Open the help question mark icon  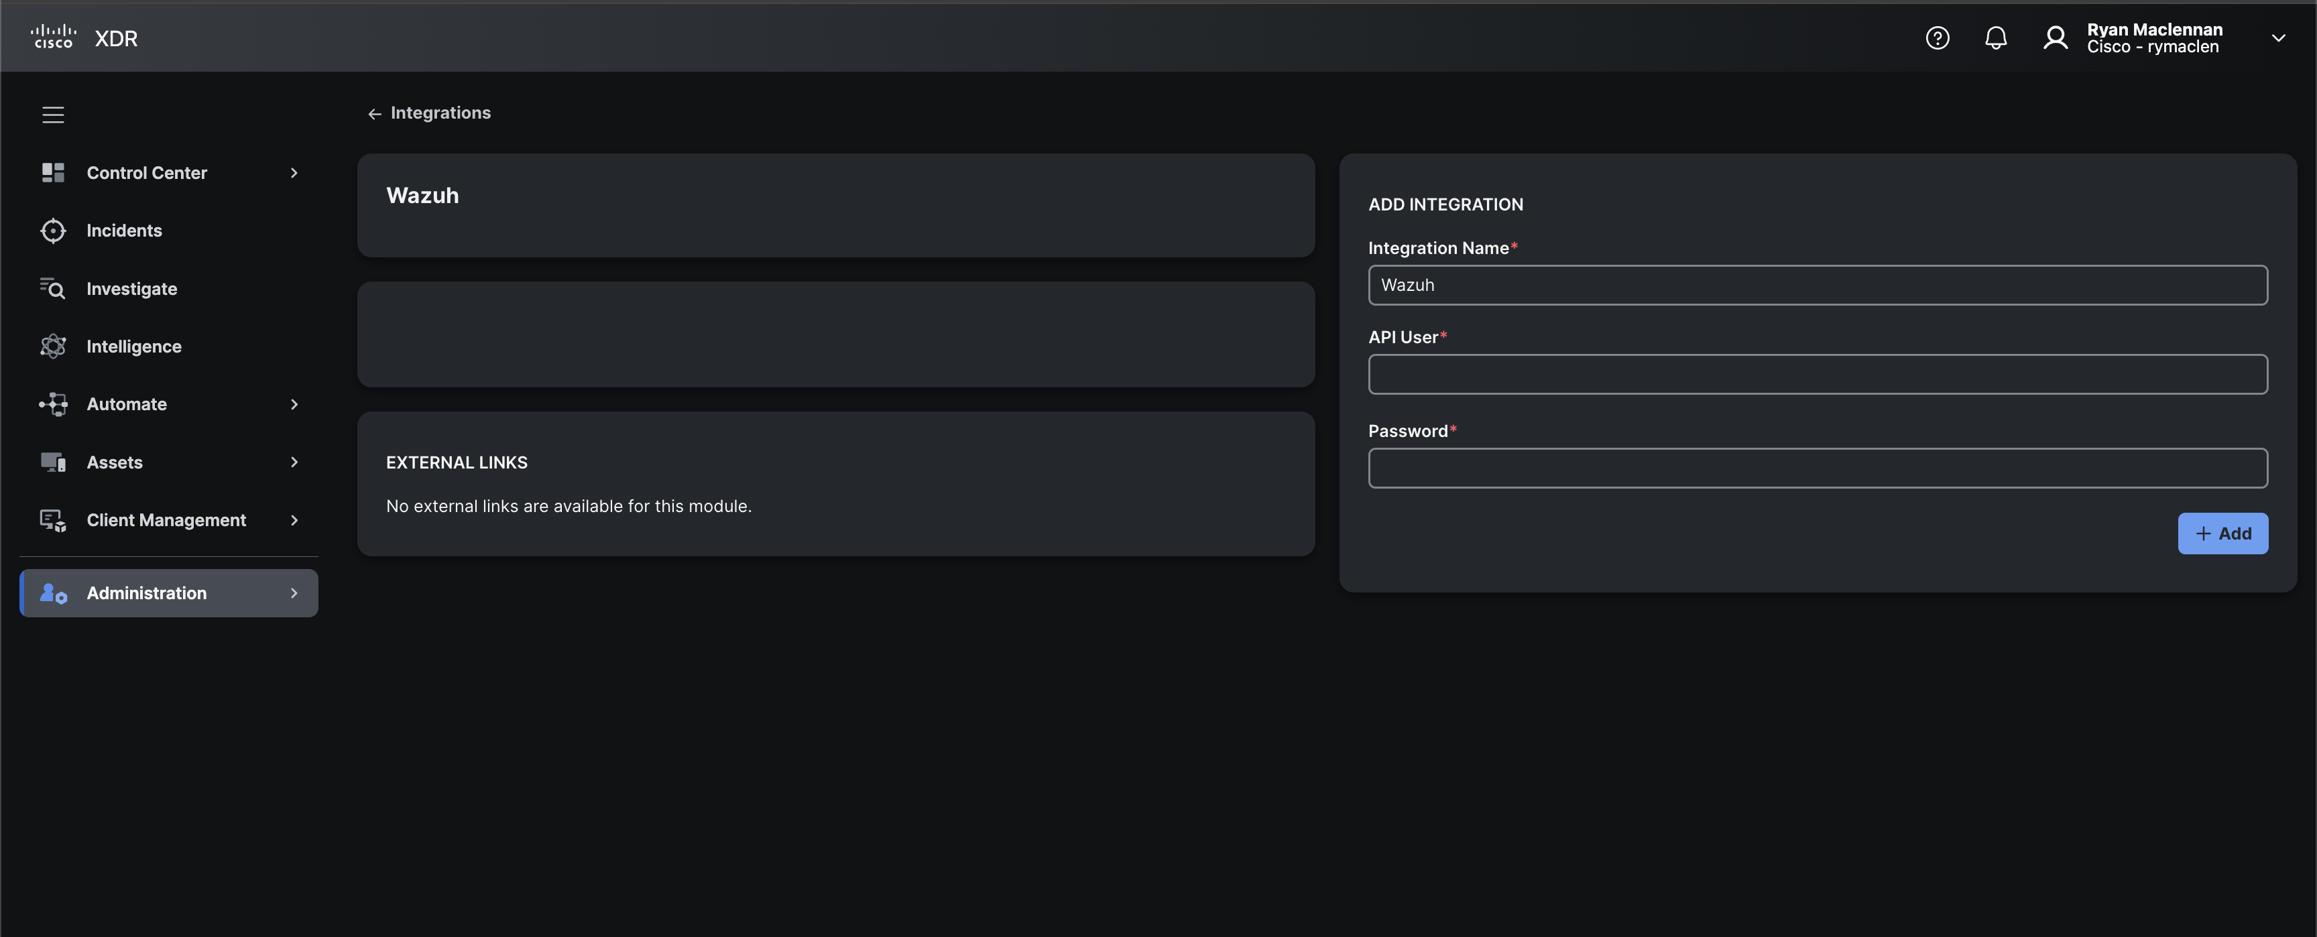(x=1936, y=38)
